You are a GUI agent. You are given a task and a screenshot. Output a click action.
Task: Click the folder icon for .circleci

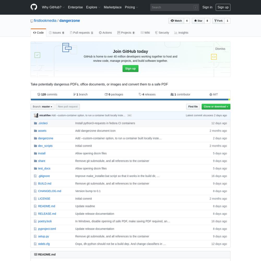35,123
